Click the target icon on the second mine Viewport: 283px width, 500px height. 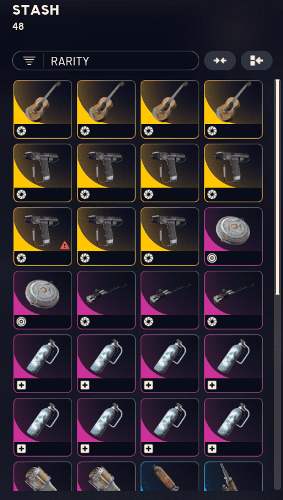pyautogui.click(x=21, y=322)
